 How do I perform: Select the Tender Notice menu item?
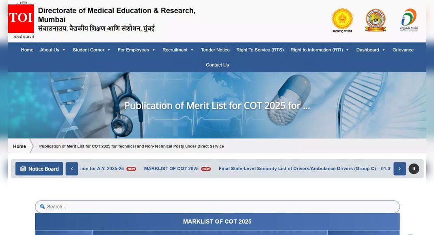(x=215, y=49)
